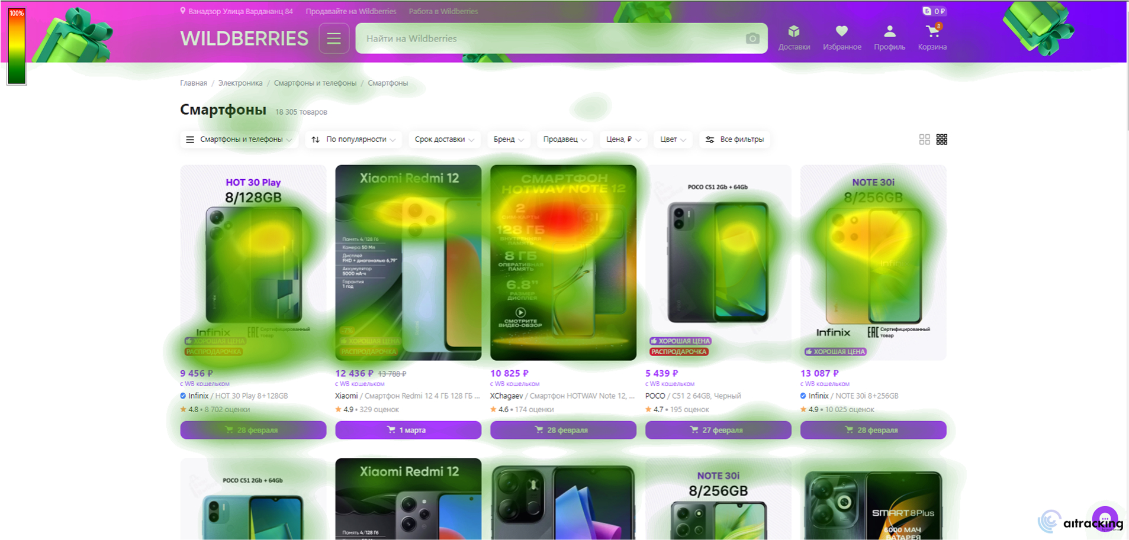Click price 5 439 ₽

pos(662,373)
